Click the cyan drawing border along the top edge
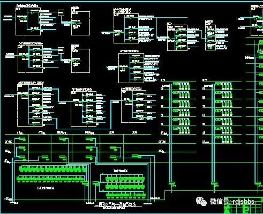Screen dimensions: 263x214 coord(131,2)
